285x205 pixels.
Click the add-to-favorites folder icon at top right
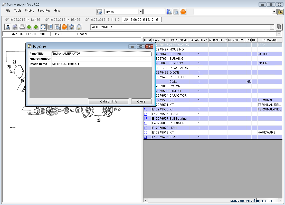[x=280, y=12]
